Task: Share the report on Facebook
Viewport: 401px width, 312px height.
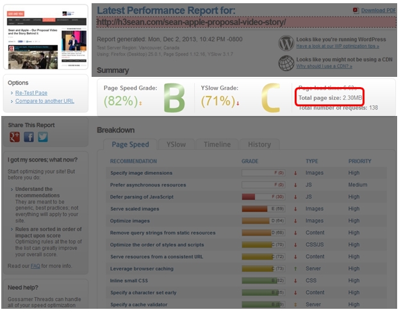Action: coord(29,136)
